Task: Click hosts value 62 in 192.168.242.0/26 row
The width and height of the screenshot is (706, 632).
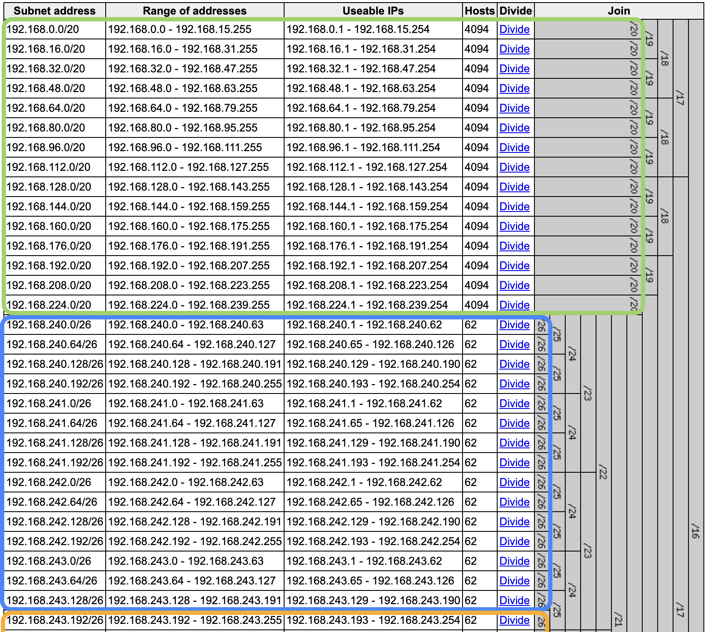Action: coord(471,482)
